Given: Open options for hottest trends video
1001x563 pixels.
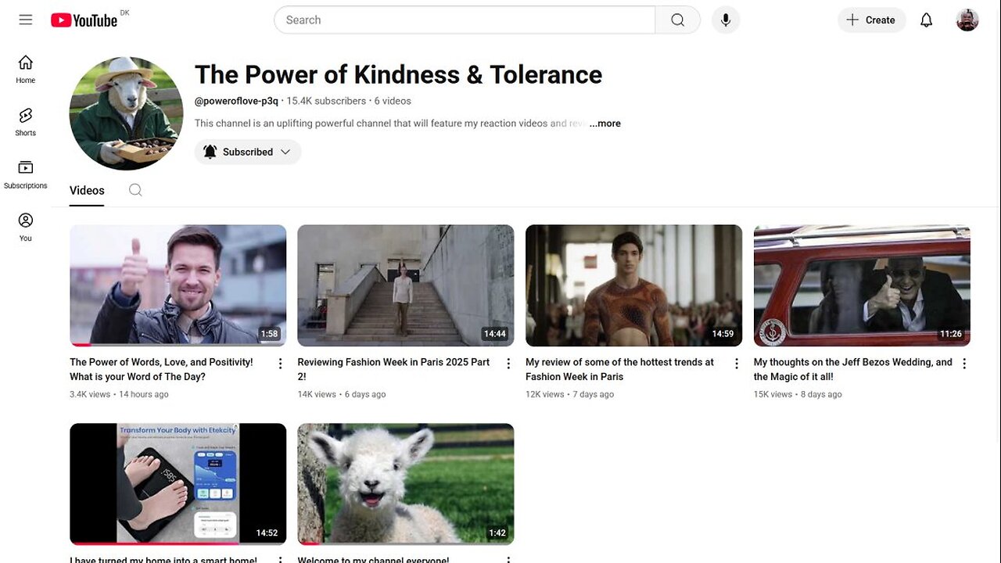Looking at the screenshot, I should pos(736,364).
